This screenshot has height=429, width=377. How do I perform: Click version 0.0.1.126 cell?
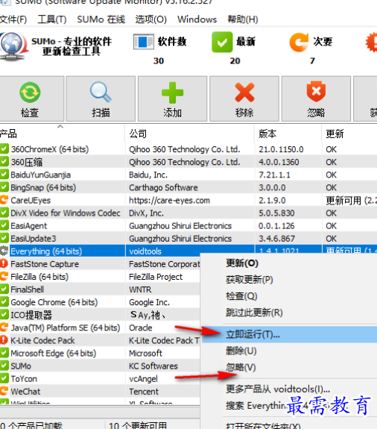tap(276, 226)
